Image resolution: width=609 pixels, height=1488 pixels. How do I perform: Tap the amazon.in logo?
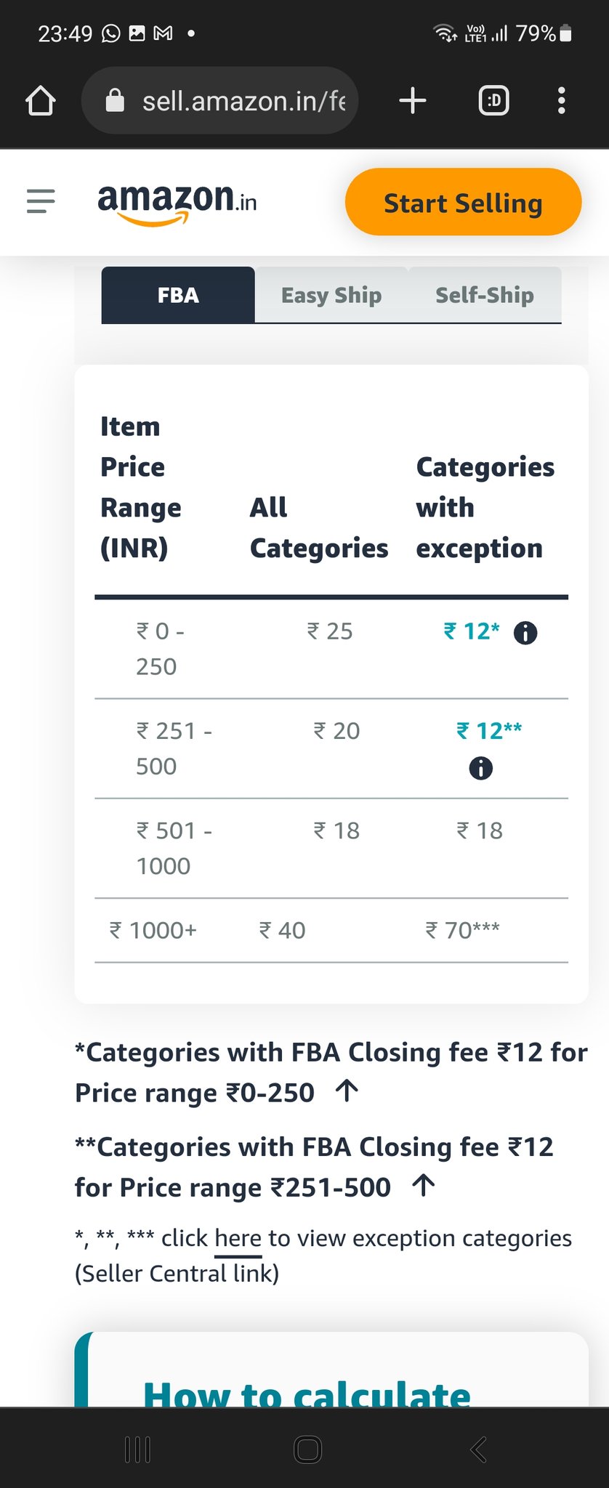tap(177, 203)
